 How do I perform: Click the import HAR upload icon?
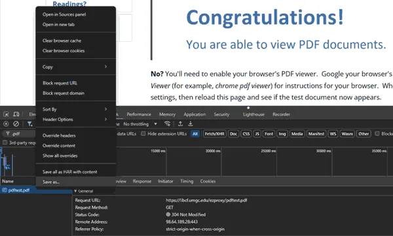[x=180, y=124]
